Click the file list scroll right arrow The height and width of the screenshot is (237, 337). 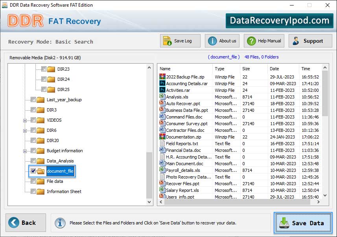pyautogui.click(x=318, y=202)
